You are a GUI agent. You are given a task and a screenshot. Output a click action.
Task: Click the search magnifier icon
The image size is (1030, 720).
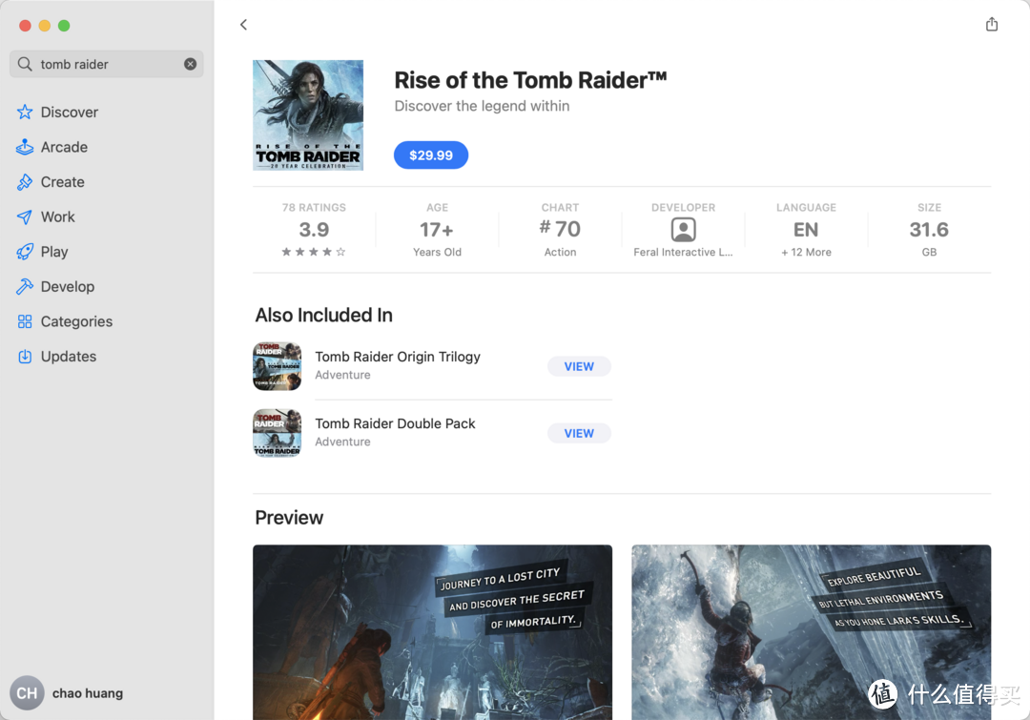pos(25,64)
